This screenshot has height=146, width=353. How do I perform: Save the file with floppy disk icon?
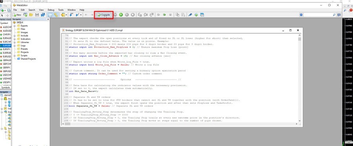pyautogui.click(x=37, y=15)
